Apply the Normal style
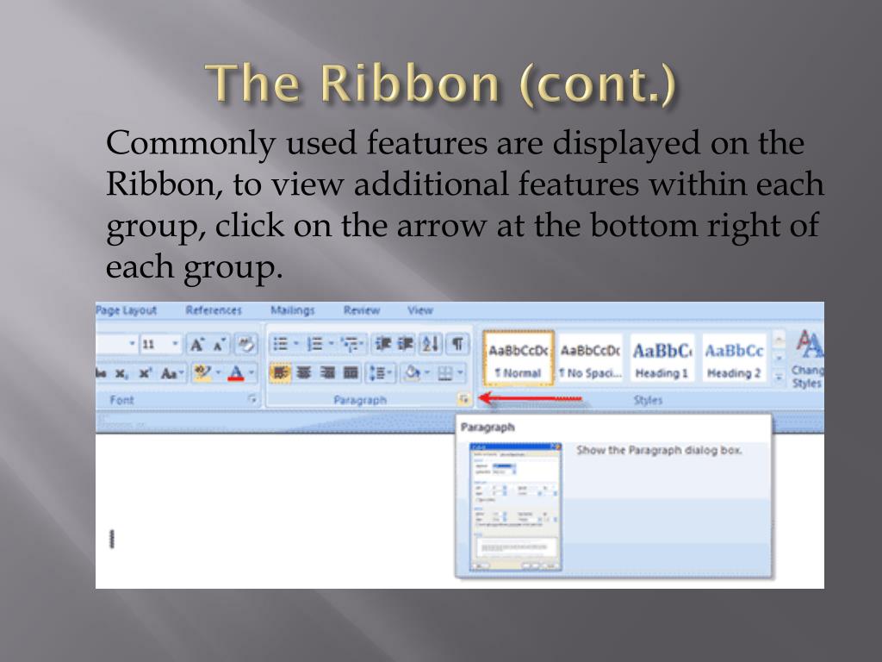Viewport: 882px width, 662px height. (519, 359)
